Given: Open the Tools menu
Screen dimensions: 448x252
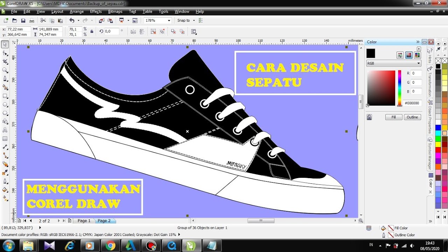Looking at the screenshot, I should coord(163,12).
